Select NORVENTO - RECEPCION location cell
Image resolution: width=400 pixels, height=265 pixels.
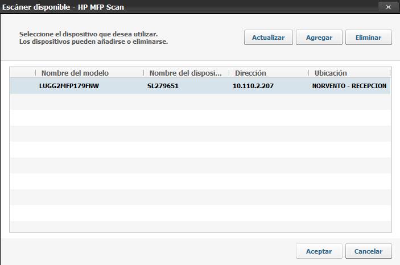click(x=349, y=86)
